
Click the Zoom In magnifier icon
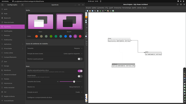coord(184,73)
